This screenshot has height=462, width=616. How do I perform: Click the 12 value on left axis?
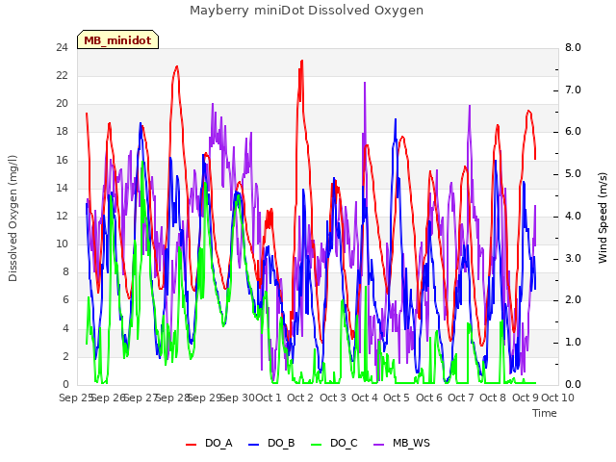(x=62, y=216)
